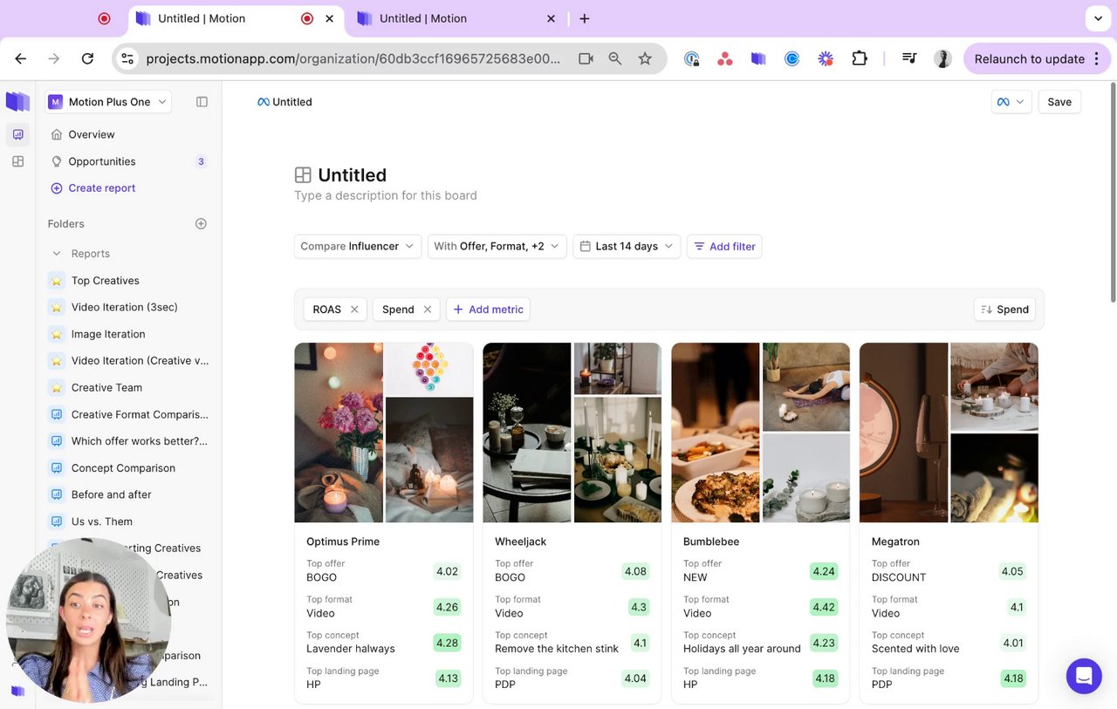Click the board description input field

click(386, 196)
